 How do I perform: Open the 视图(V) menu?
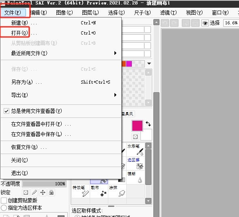[x=194, y=13]
